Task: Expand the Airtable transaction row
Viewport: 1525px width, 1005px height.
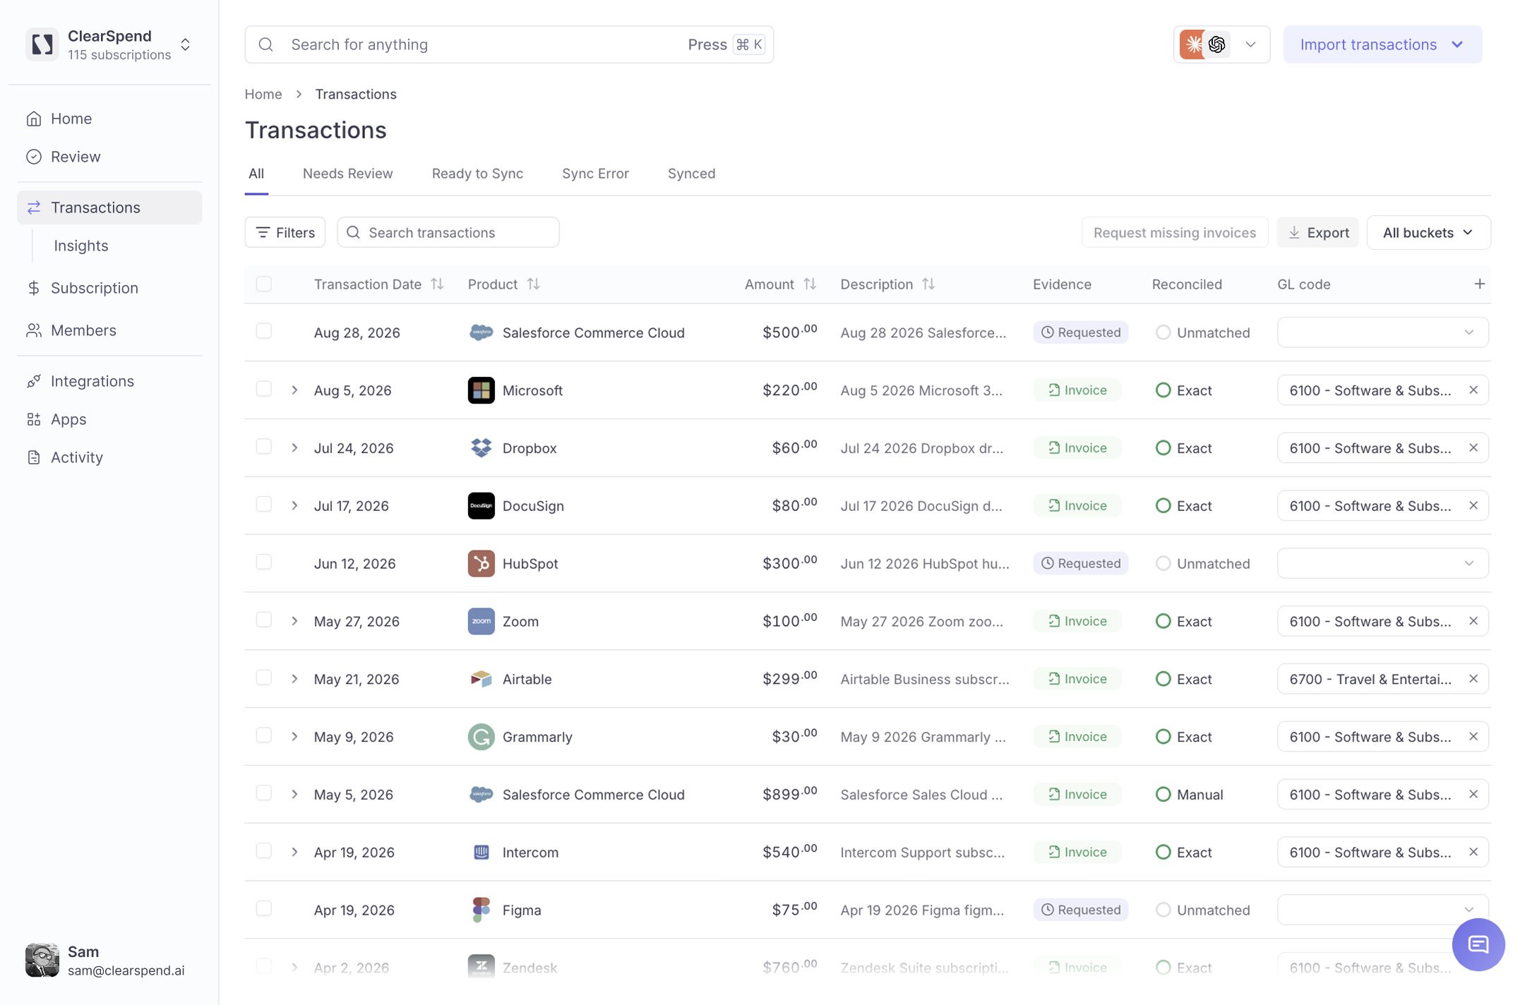Action: click(294, 679)
